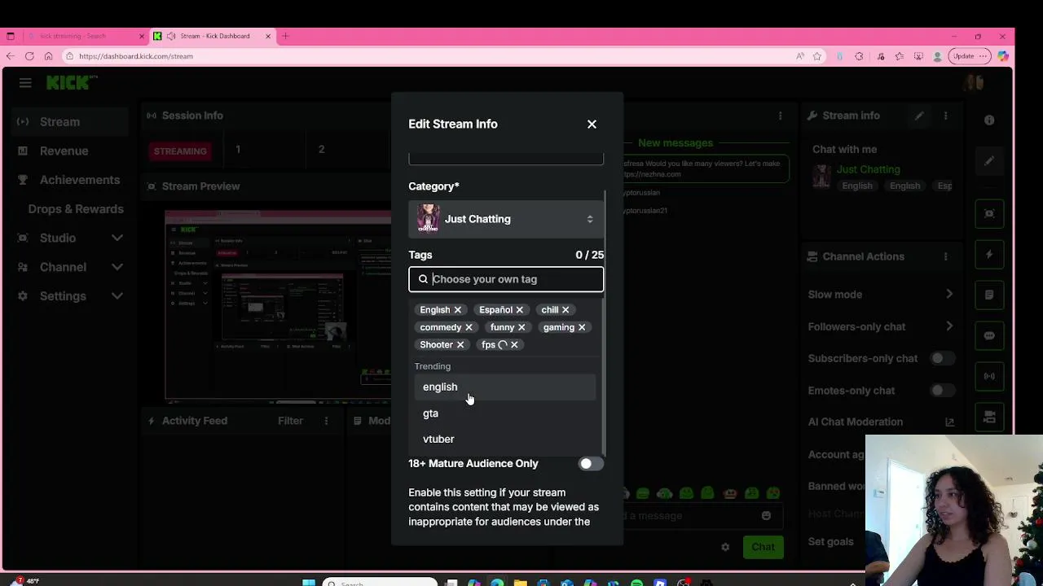Open Set goals channel action
Viewport: 1043px width, 586px height.
pyautogui.click(x=831, y=542)
